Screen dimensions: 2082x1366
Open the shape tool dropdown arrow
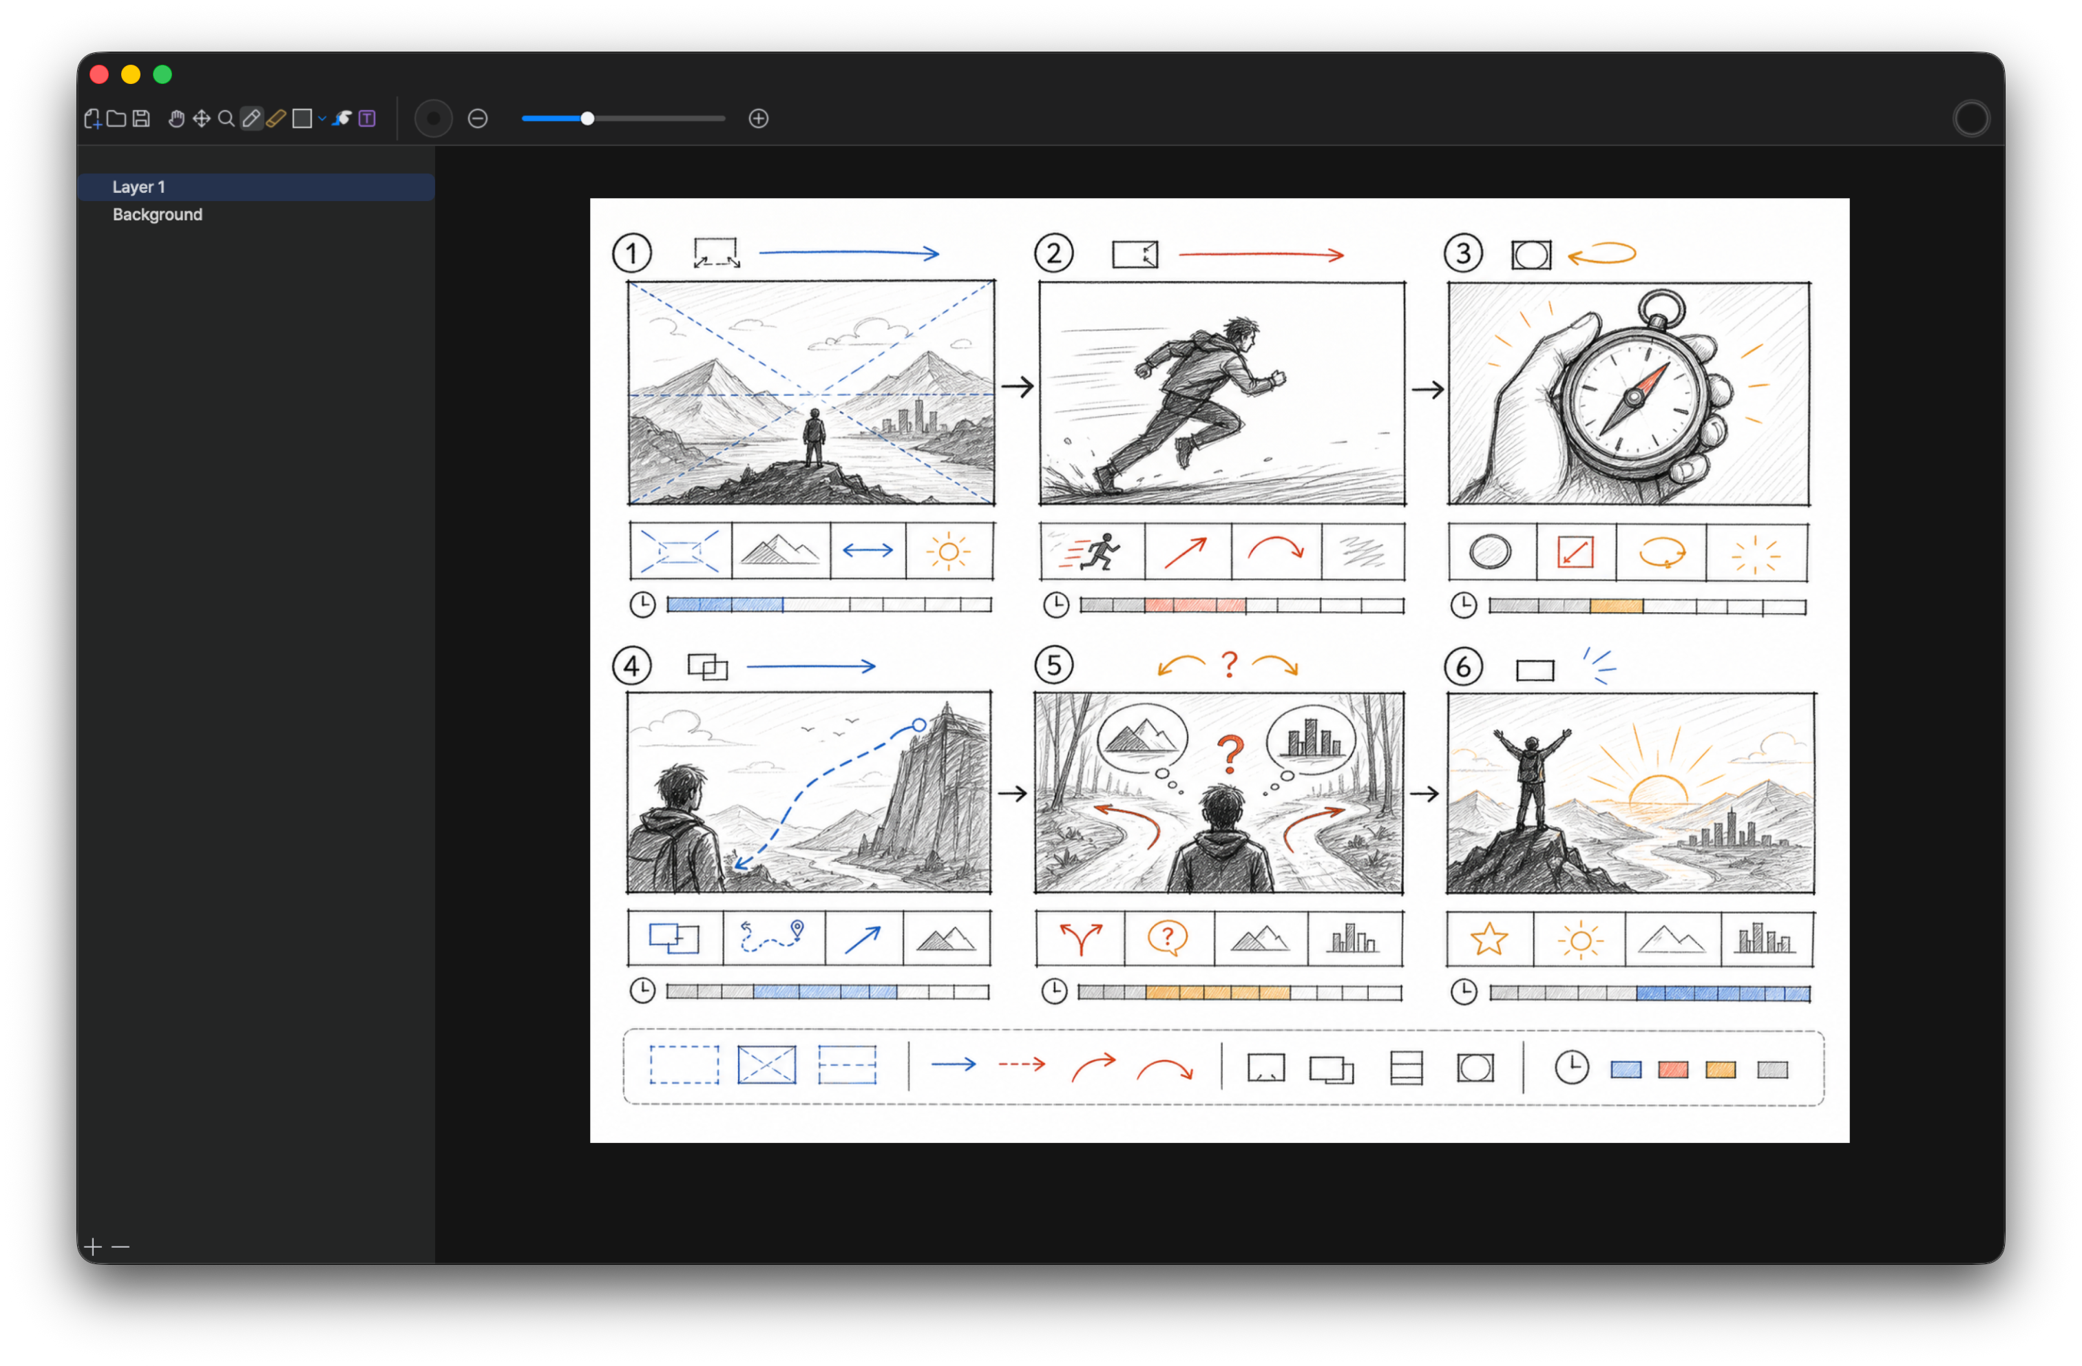point(322,119)
